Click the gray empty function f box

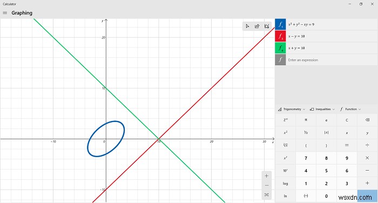(x=280, y=60)
